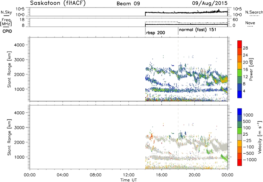The height and width of the screenshot is (182, 263).
Task: Click the '28' power scale value
Action: (x=245, y=48)
